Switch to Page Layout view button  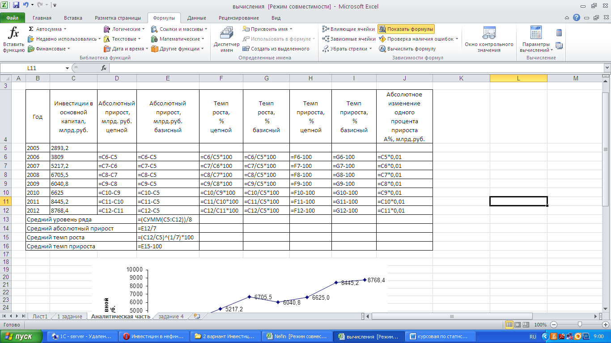(518, 325)
